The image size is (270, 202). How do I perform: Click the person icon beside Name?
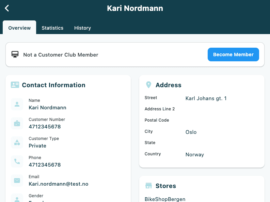(17, 104)
